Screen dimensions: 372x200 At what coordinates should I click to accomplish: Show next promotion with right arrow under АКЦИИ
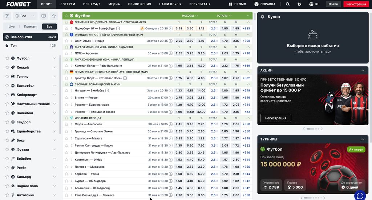[x=322, y=129]
